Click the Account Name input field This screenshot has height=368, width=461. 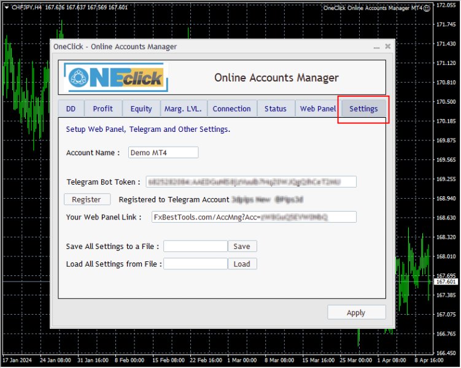[x=163, y=153]
